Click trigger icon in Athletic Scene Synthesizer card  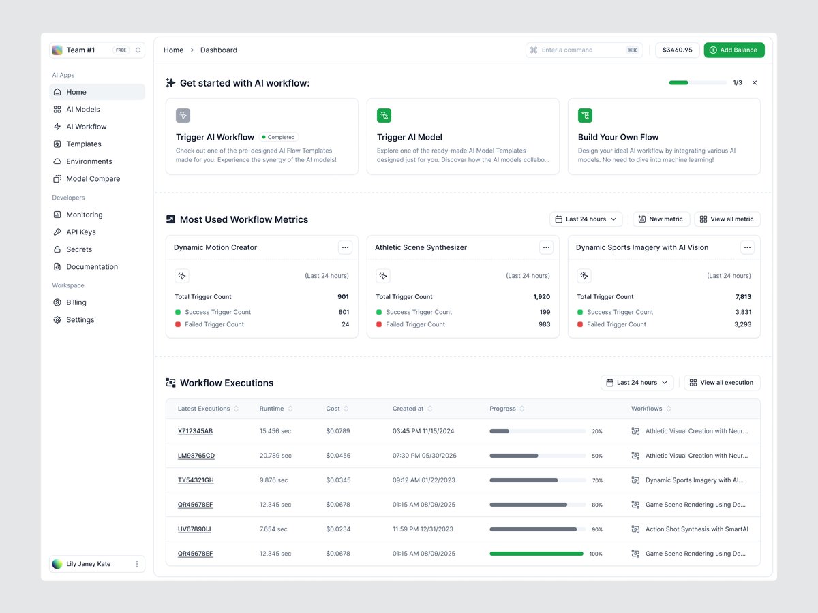[x=383, y=276]
